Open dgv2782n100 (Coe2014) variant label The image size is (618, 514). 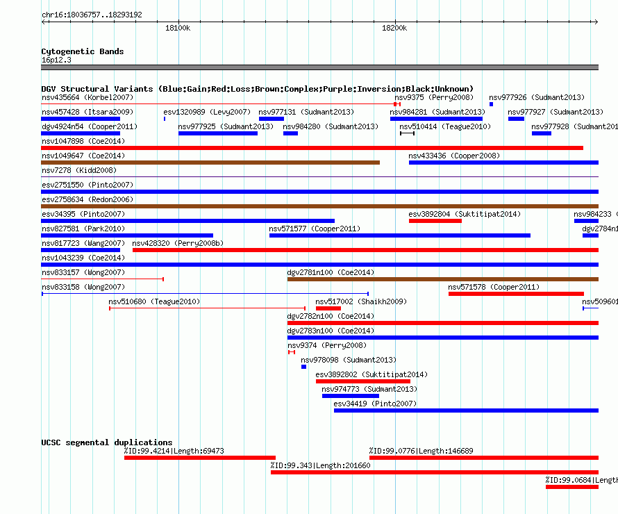(331, 316)
